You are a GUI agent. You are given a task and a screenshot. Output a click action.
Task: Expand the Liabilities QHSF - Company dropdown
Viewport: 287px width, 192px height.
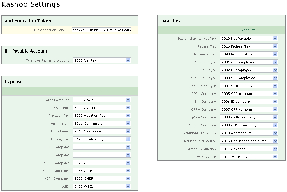click(249, 125)
